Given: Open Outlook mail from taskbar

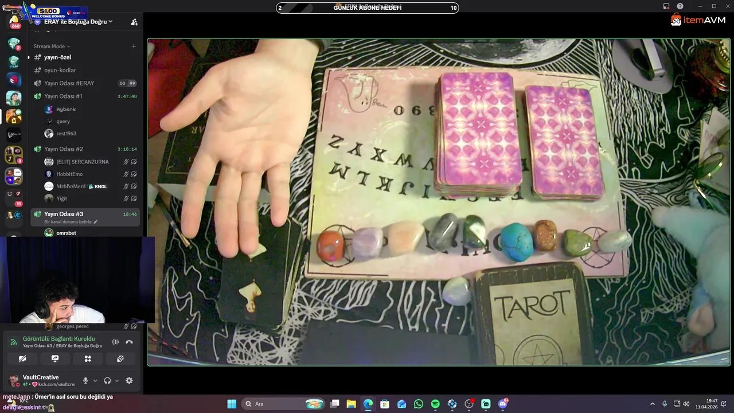Looking at the screenshot, I should pos(401,404).
